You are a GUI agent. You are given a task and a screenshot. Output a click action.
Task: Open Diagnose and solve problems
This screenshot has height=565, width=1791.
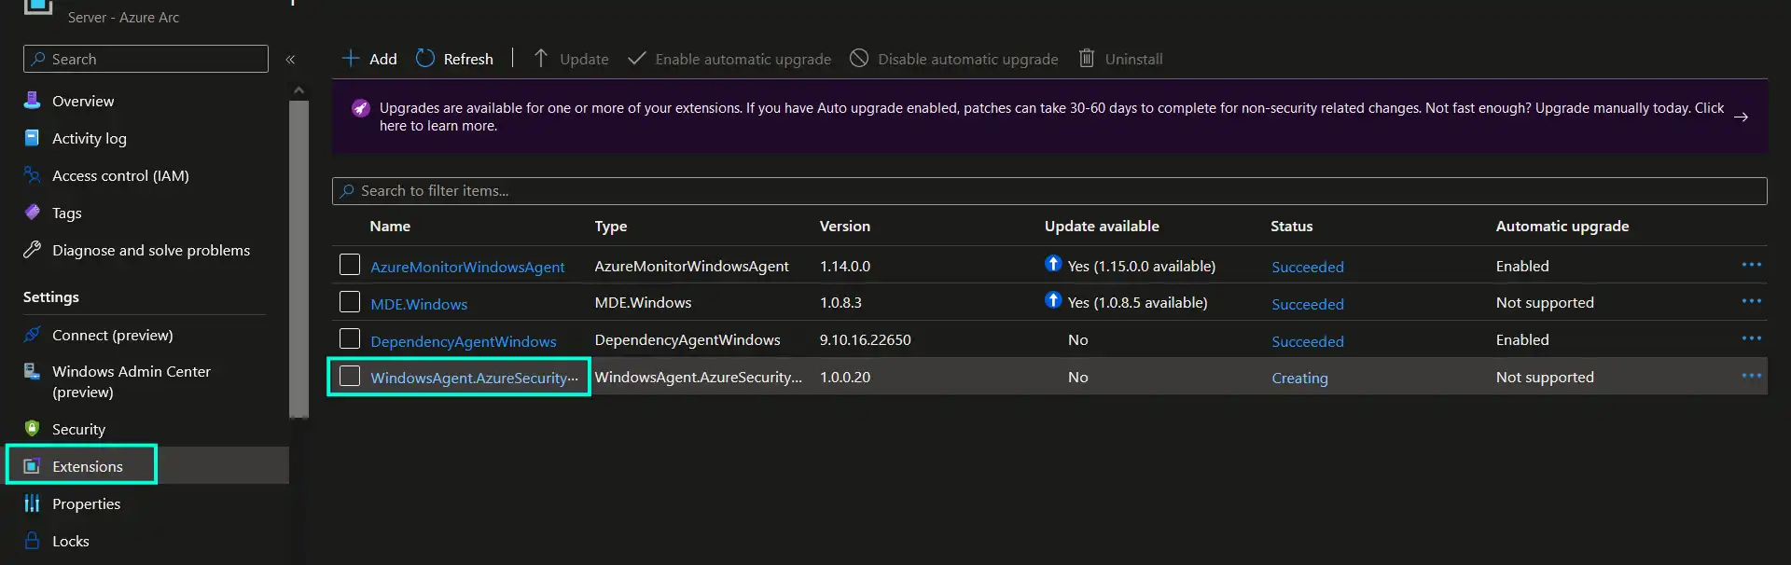pyautogui.click(x=151, y=250)
